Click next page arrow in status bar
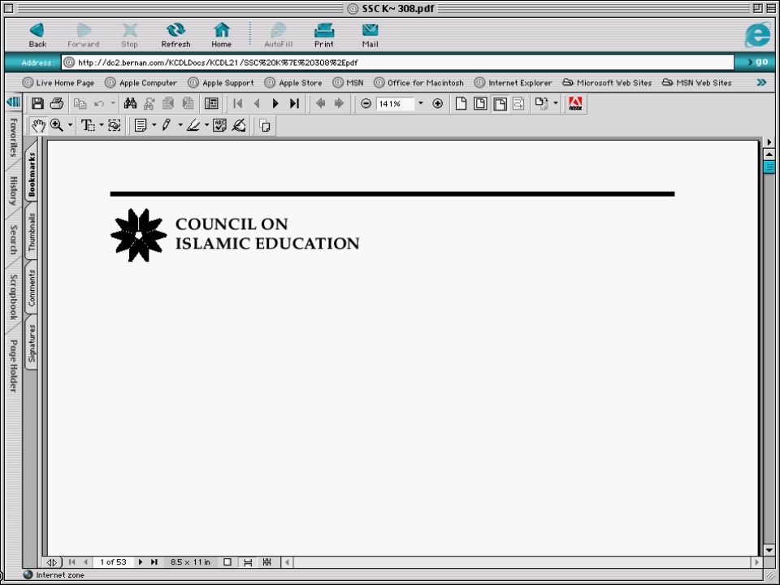This screenshot has width=780, height=585. pos(141,562)
